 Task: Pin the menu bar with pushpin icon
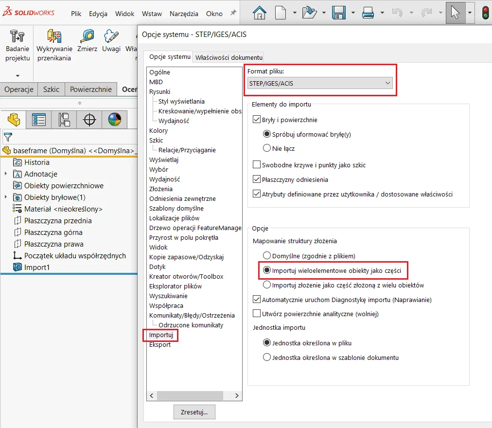tap(233, 13)
